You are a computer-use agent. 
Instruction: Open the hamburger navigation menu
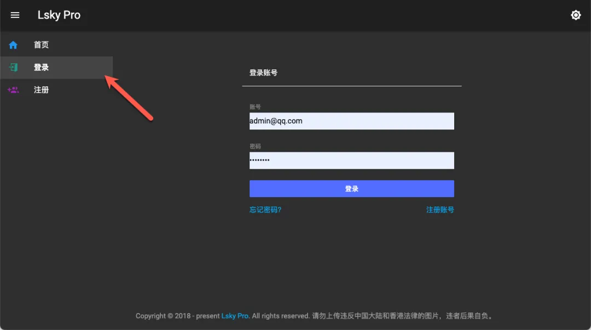click(15, 15)
